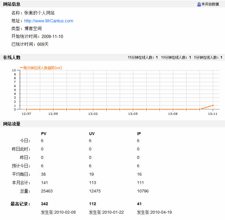Click the 5分钟在线人数 value
The width and height of the screenshot is (225, 220).
[221, 57]
